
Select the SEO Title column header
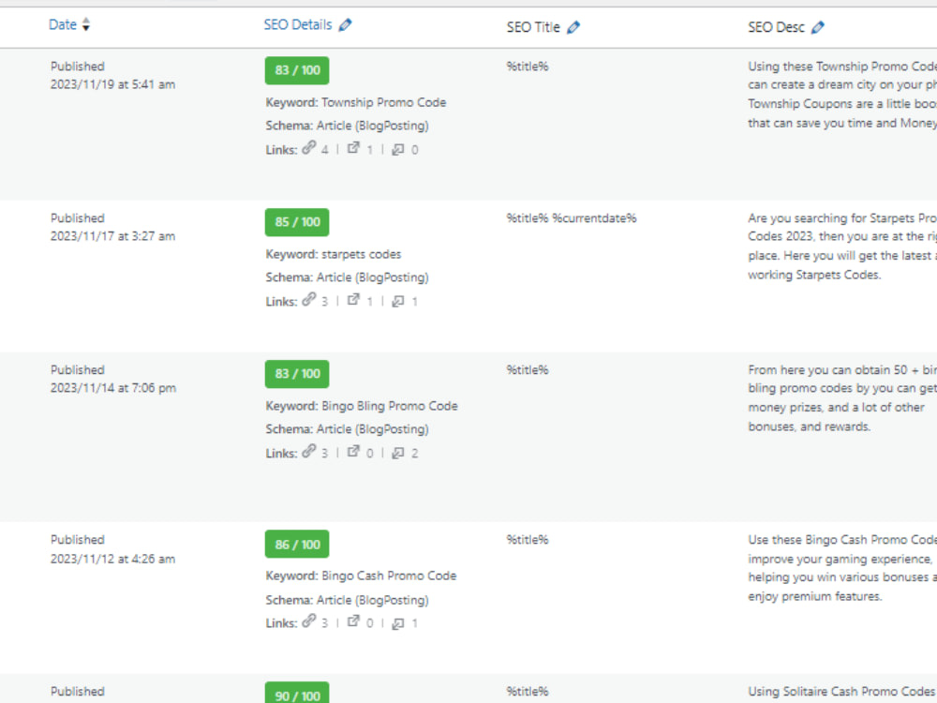click(533, 27)
